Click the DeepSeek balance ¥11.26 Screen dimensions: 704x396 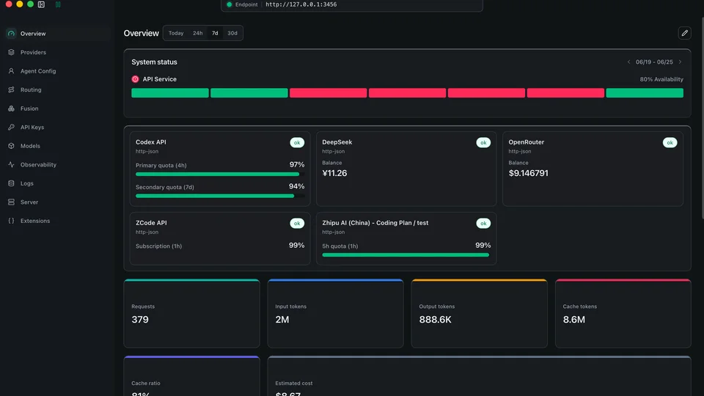[334, 173]
